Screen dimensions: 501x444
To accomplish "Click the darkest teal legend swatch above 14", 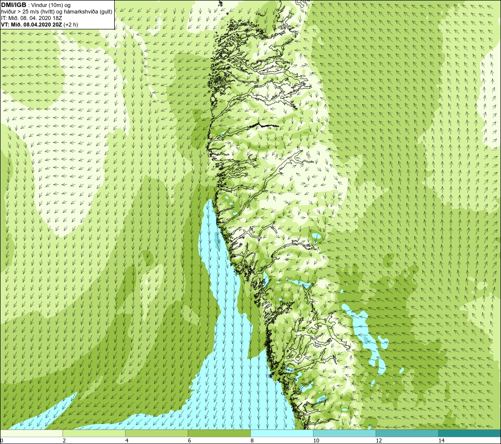I will point(469,433).
